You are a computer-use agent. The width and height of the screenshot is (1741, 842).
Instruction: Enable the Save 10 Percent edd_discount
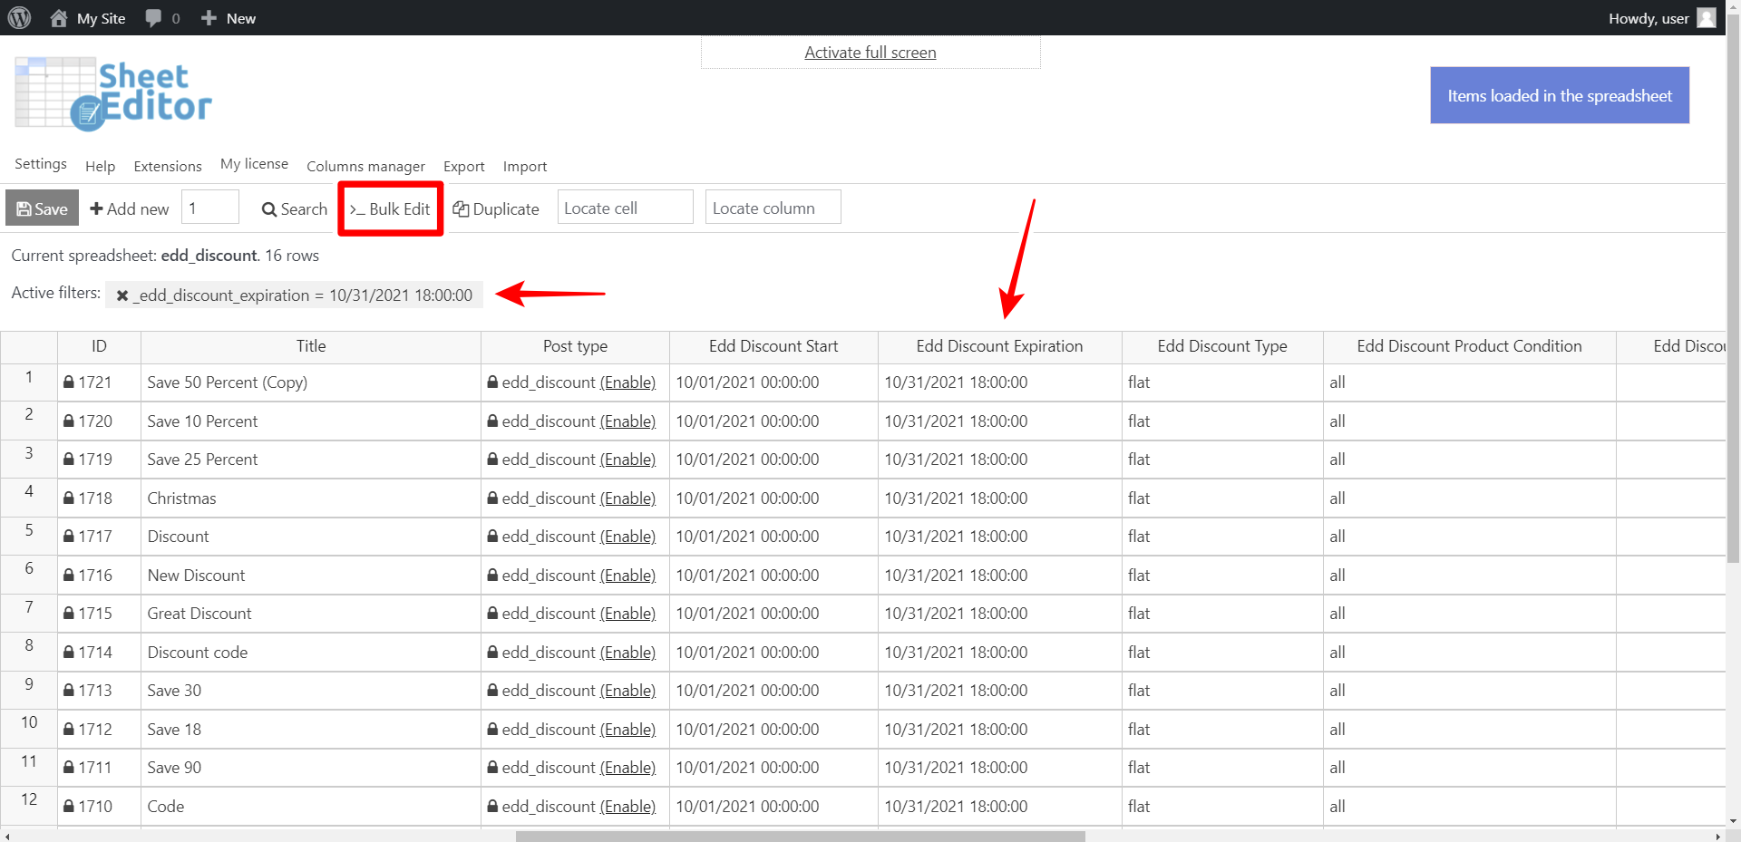pos(627,421)
